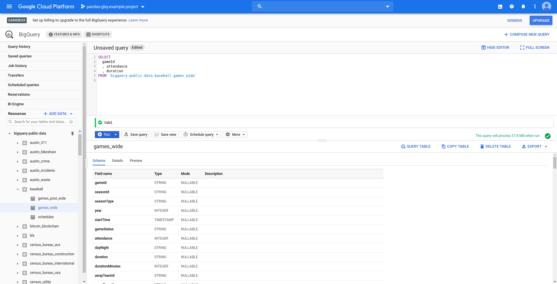This screenshot has height=284, width=557.
Task: Click Compose New Query
Action: click(527, 35)
